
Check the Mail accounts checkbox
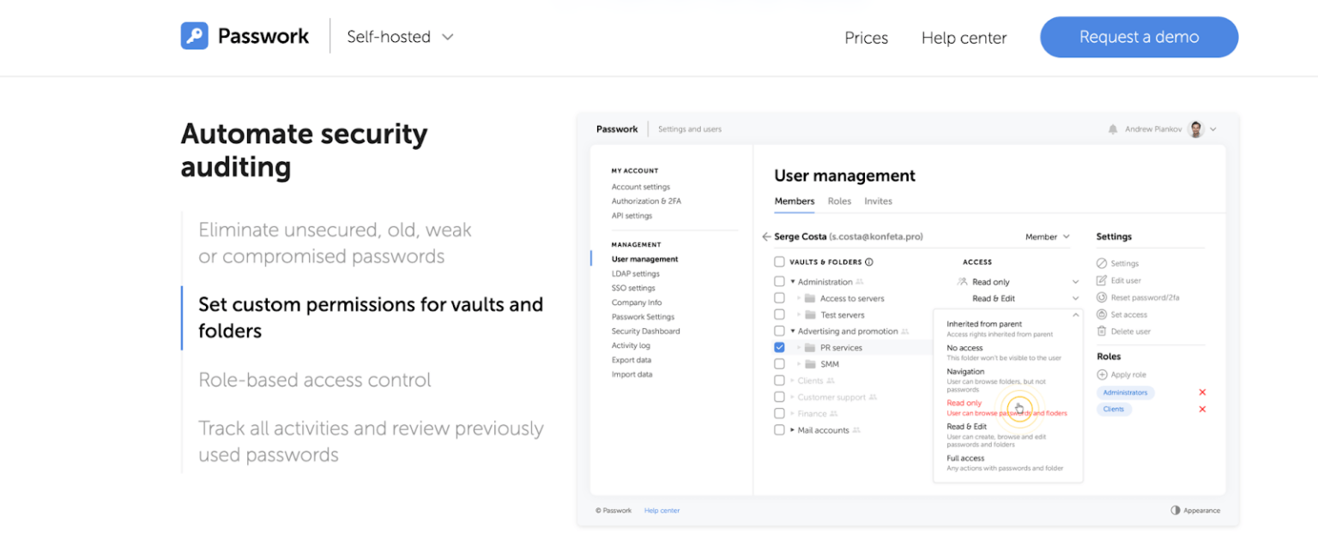[779, 430]
